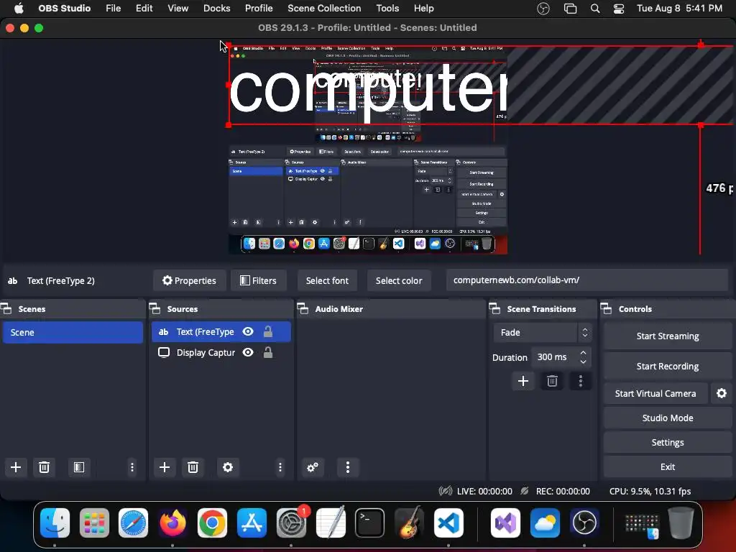Click the text field containing computernewb.com/collab-vm/
The height and width of the screenshot is (552, 736).
586,280
